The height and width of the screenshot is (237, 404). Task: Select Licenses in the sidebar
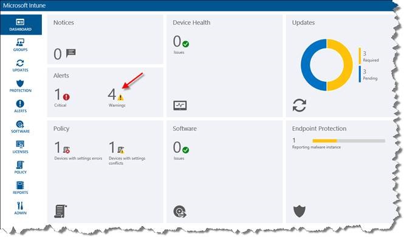pos(21,147)
